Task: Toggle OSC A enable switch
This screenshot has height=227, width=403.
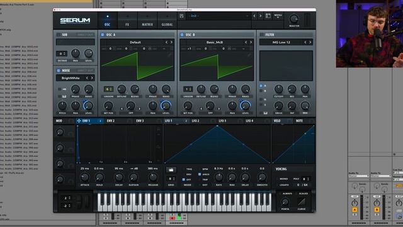Action: (x=103, y=35)
